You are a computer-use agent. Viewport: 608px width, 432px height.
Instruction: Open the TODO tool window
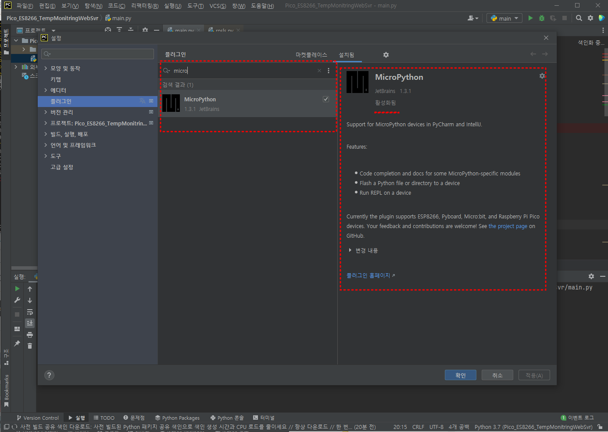(104, 418)
